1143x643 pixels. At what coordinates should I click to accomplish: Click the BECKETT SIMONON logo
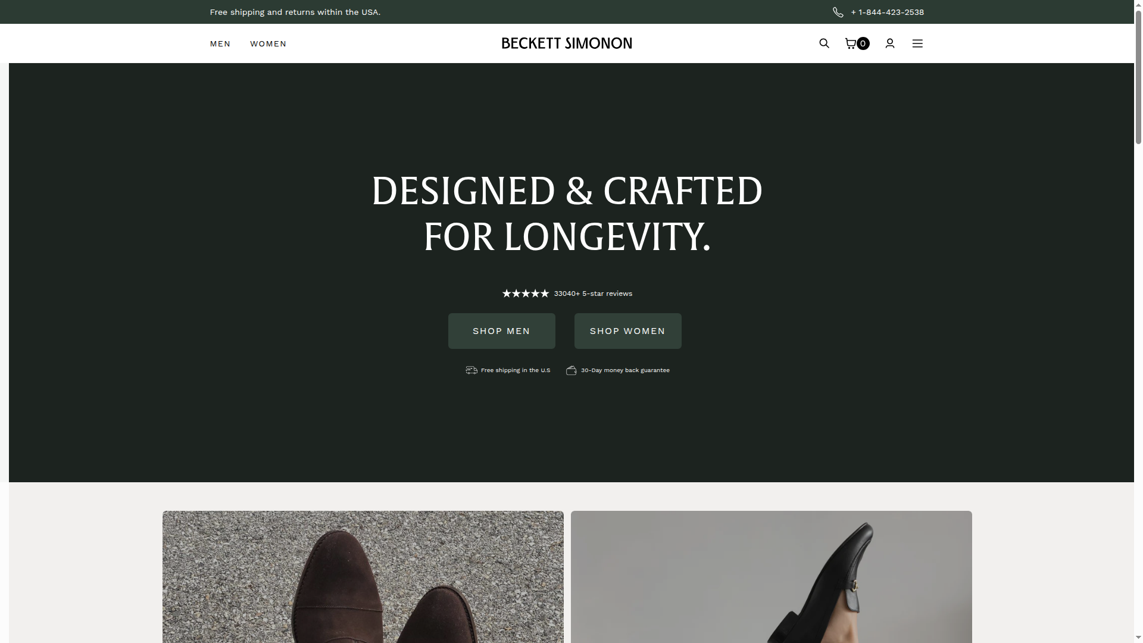pyautogui.click(x=566, y=43)
